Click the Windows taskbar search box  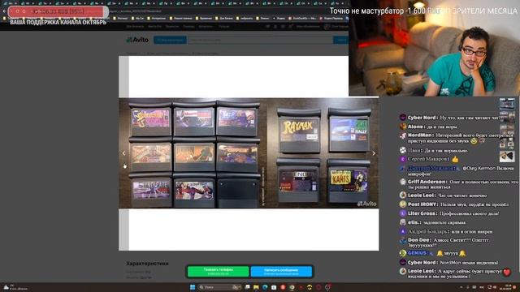click(219, 287)
